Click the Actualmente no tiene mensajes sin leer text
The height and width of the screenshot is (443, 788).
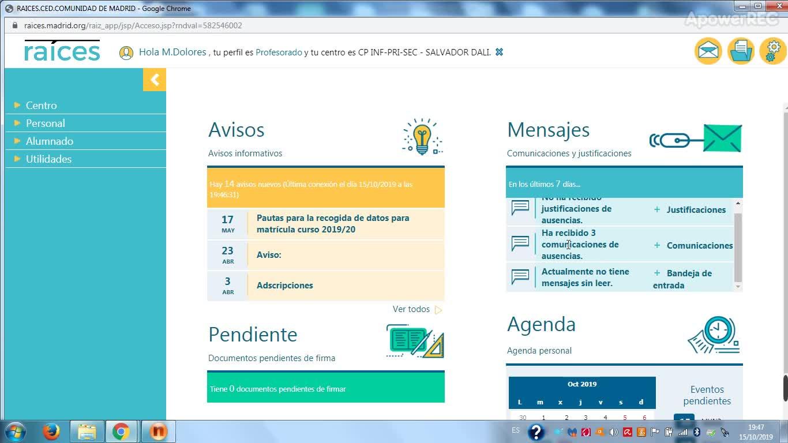pos(586,277)
